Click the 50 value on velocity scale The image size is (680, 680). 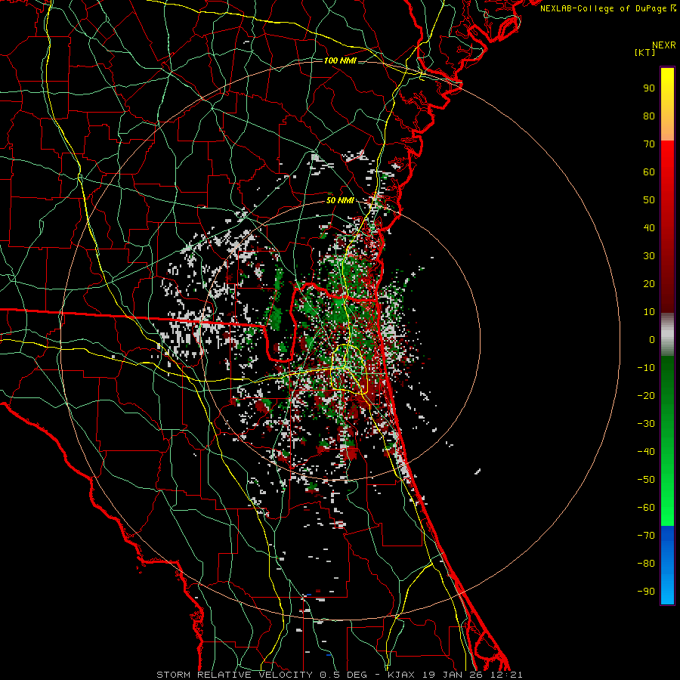pos(649,200)
